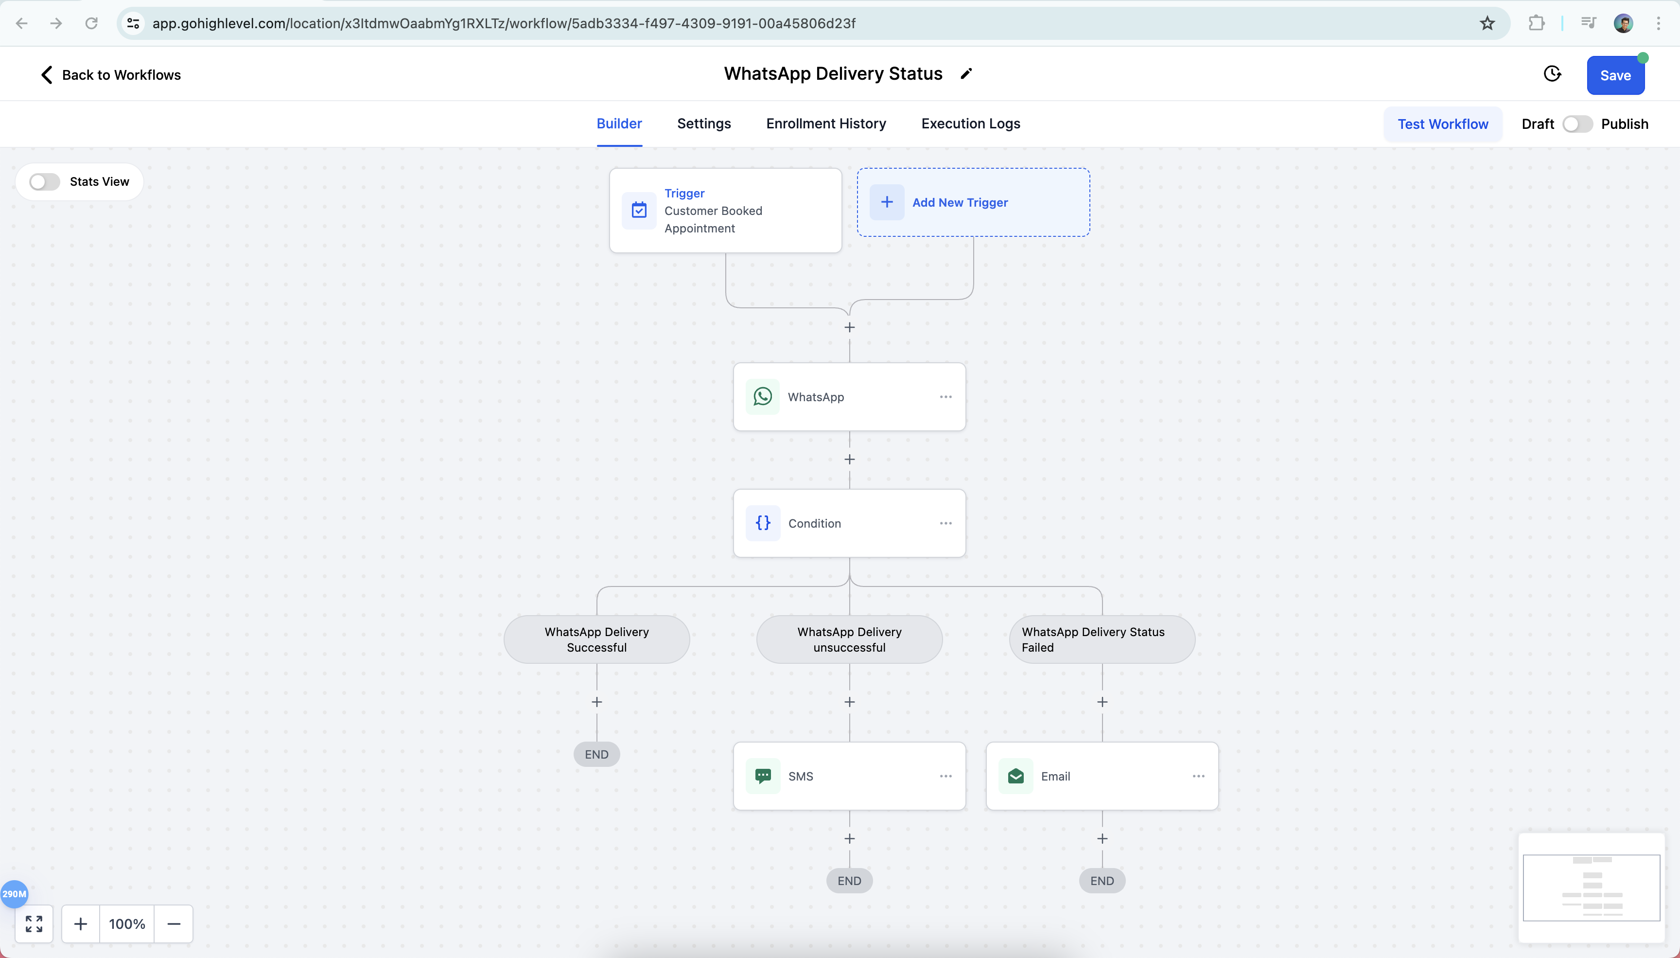
Task: Click the Save button
Action: point(1615,75)
